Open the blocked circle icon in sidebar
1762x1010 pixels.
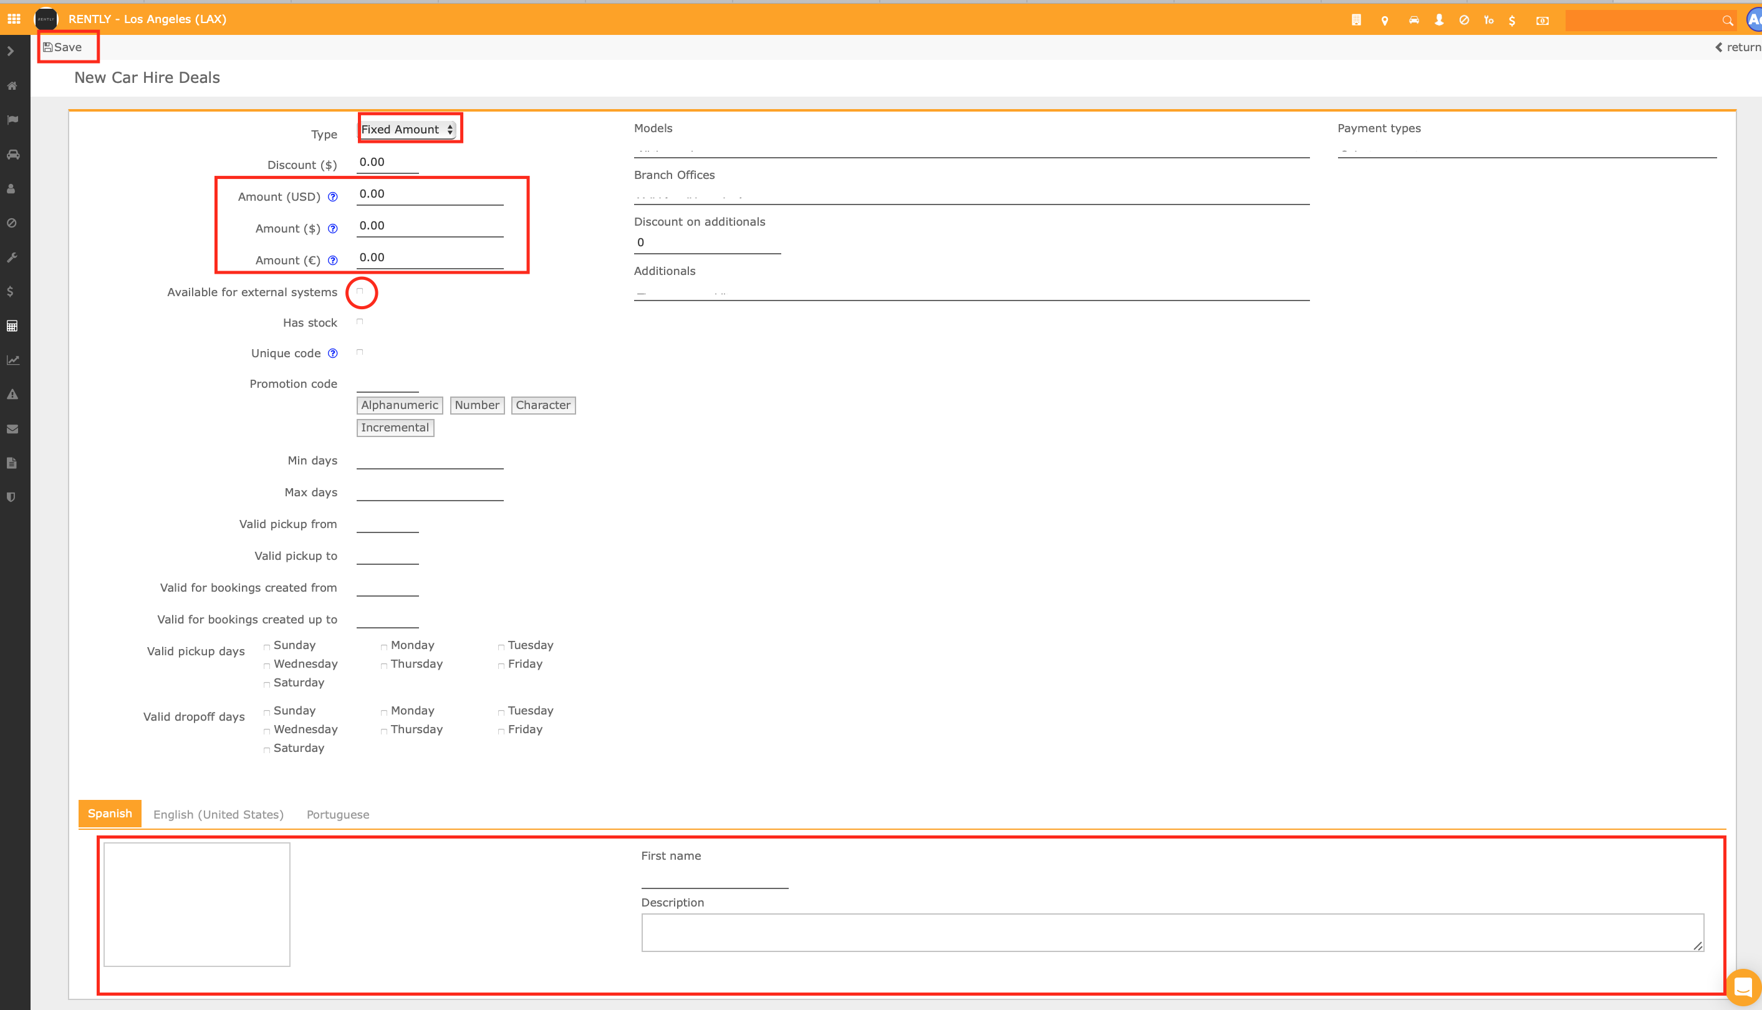[11, 223]
